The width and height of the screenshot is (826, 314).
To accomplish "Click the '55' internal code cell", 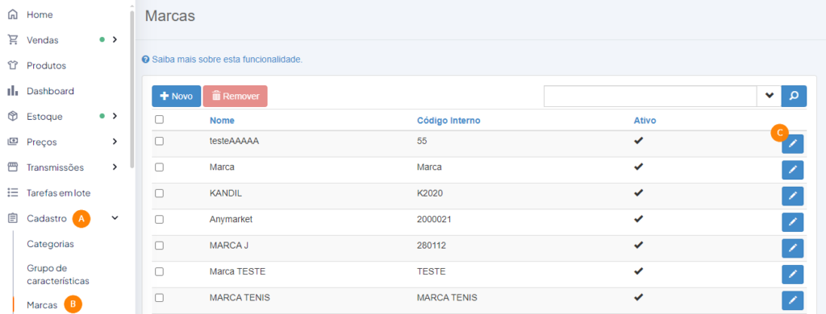I will click(x=421, y=141).
